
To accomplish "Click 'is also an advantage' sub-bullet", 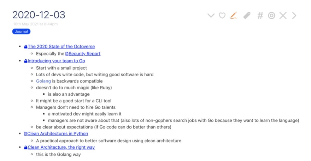I will click(69, 94).
